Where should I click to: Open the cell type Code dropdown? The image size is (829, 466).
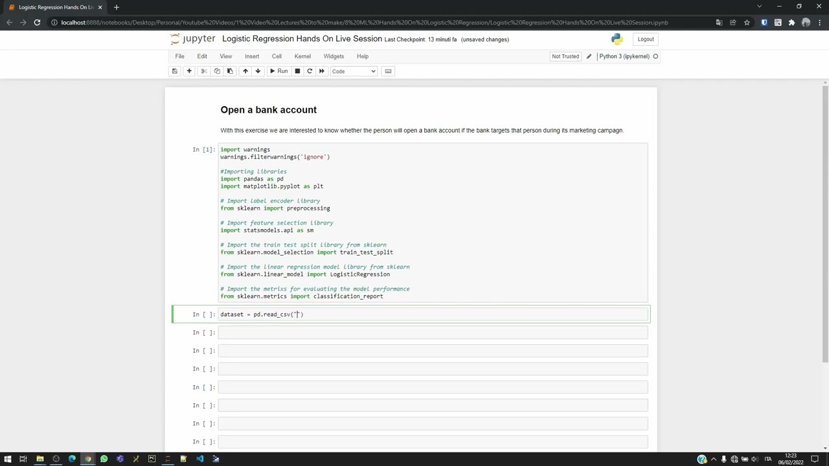(354, 71)
